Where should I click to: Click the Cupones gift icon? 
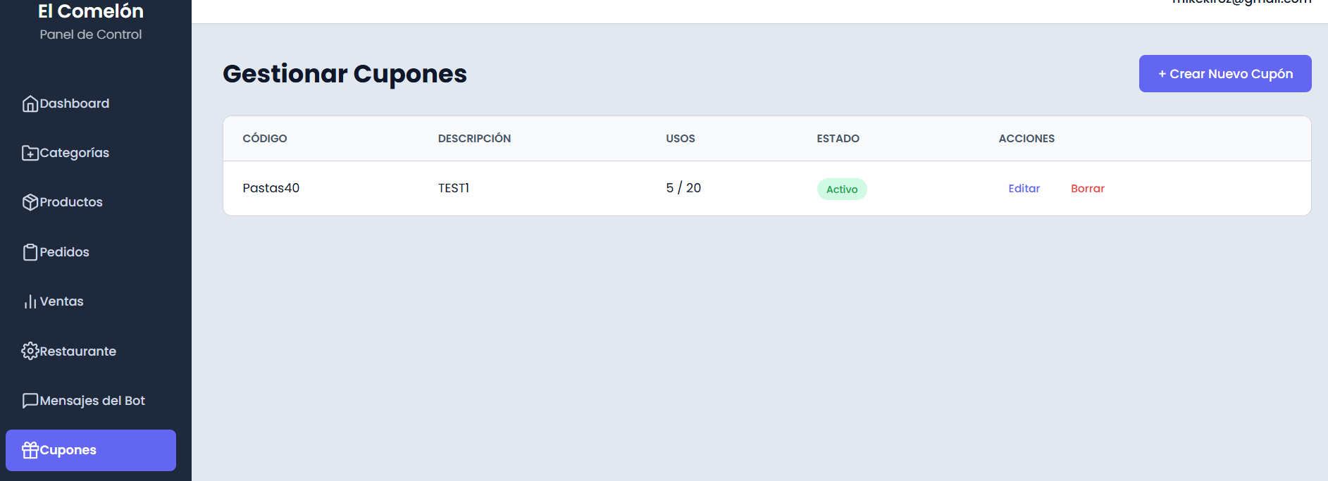tap(30, 450)
